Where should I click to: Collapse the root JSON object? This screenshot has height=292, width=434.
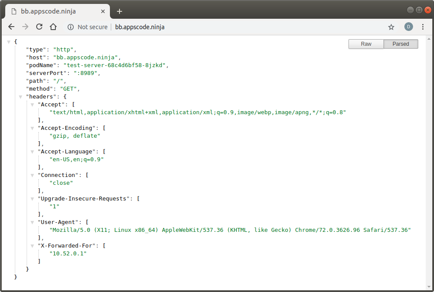coord(9,42)
